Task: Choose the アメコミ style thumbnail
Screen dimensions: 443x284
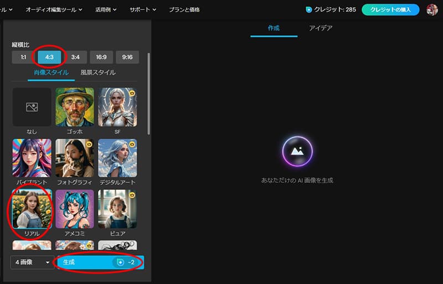Action: [x=75, y=209]
